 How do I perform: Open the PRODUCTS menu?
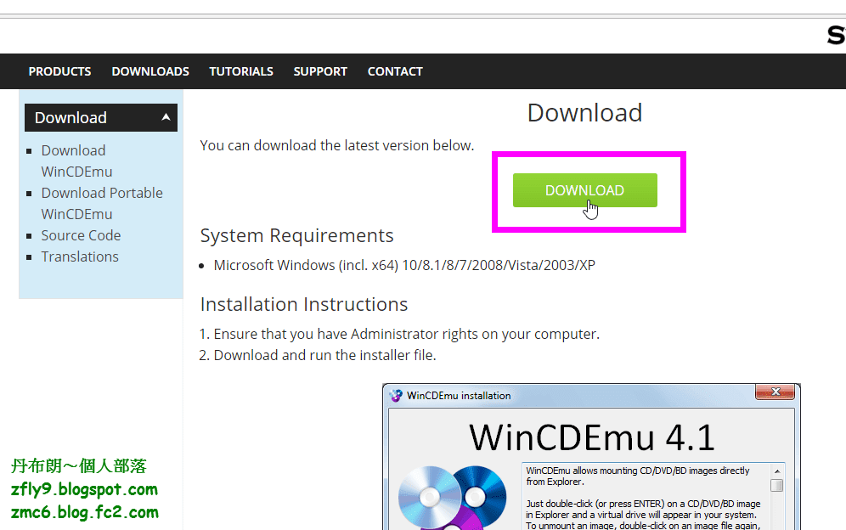click(60, 71)
